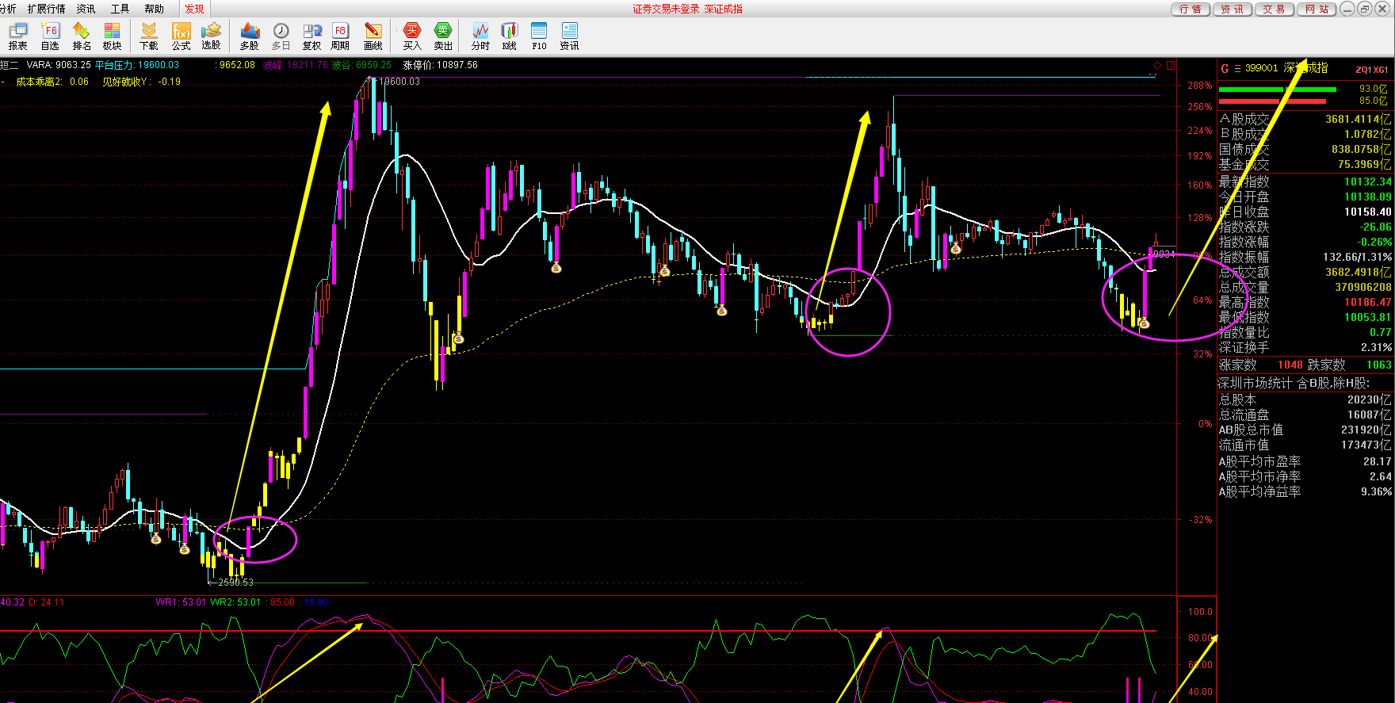Image resolution: width=1395 pixels, height=703 pixels.
Task: Open the 自选 F6 watchlist
Action: pyautogui.click(x=50, y=36)
